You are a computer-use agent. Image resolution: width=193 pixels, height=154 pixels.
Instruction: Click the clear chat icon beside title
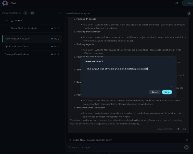tap(189, 13)
